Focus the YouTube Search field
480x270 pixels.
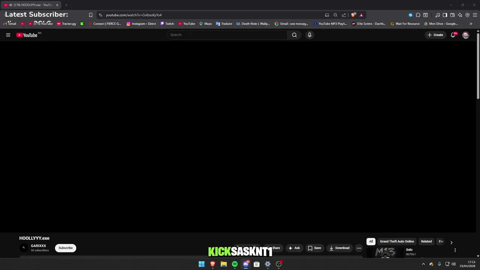point(227,35)
